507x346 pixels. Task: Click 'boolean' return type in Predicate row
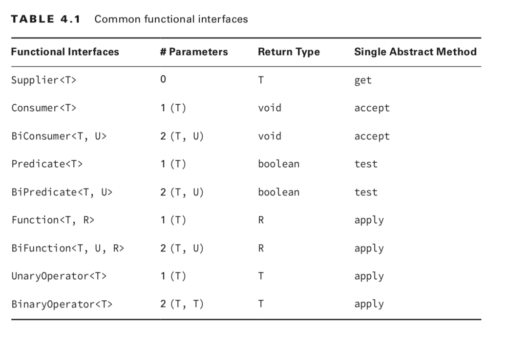pos(278,164)
